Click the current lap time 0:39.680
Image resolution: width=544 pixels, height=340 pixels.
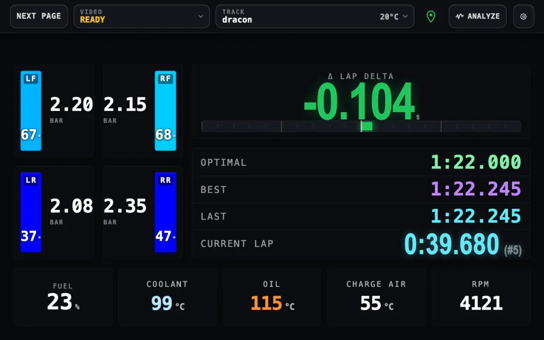pos(452,244)
